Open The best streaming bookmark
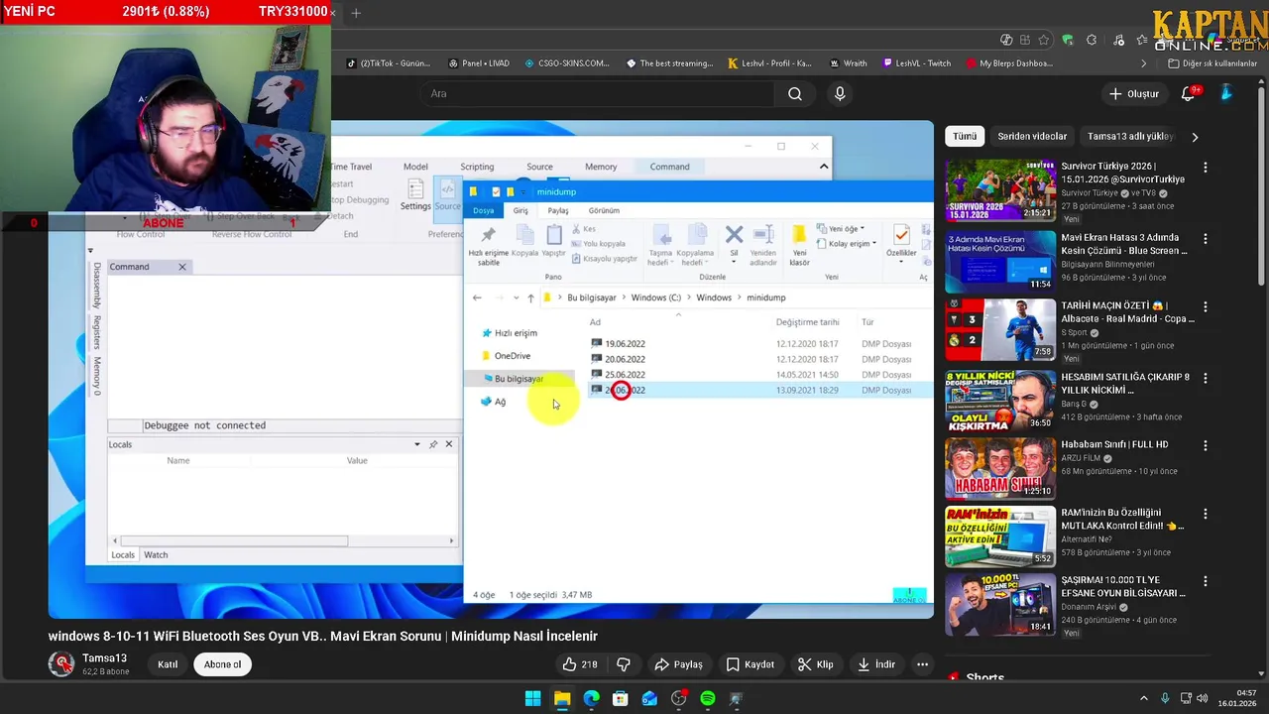This screenshot has width=1269, height=714. [669, 63]
